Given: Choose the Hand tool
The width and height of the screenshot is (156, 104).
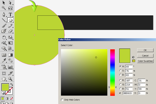Looking at the screenshot, I should click(4, 79).
